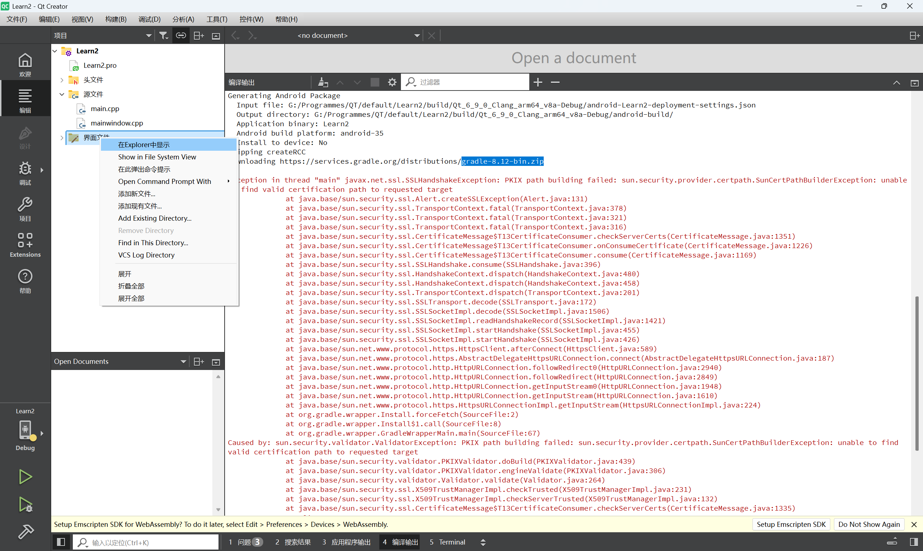Click the cancel build stop icon

[x=375, y=82]
